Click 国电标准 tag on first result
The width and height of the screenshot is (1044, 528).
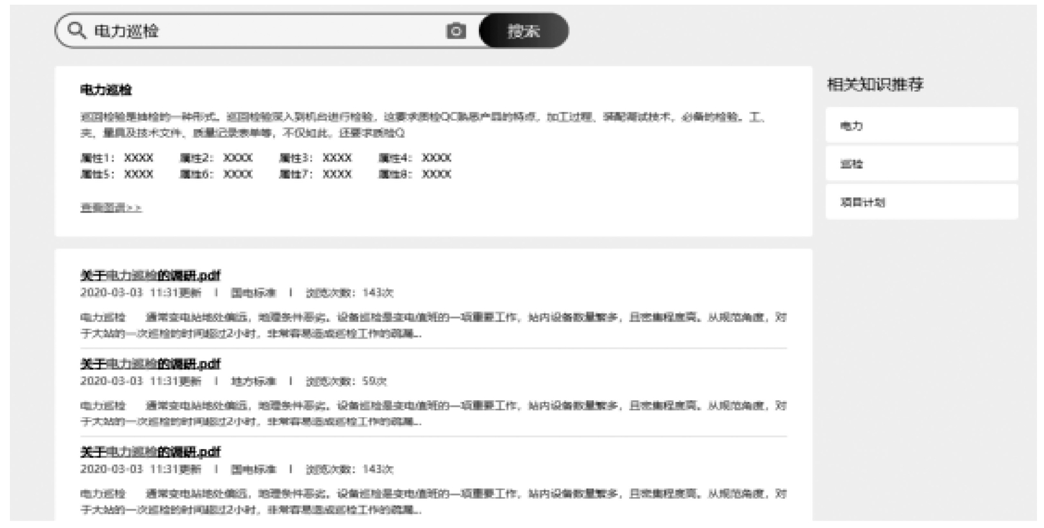(253, 293)
